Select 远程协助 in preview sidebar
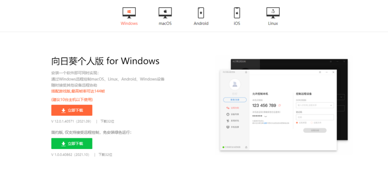 click(x=233, y=108)
